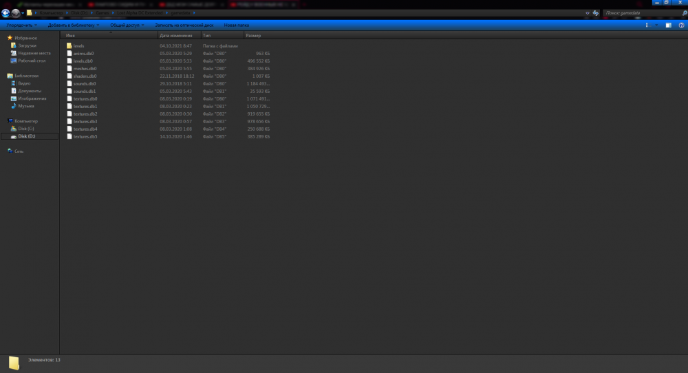Click the large folder icon in details pane

tap(14, 363)
